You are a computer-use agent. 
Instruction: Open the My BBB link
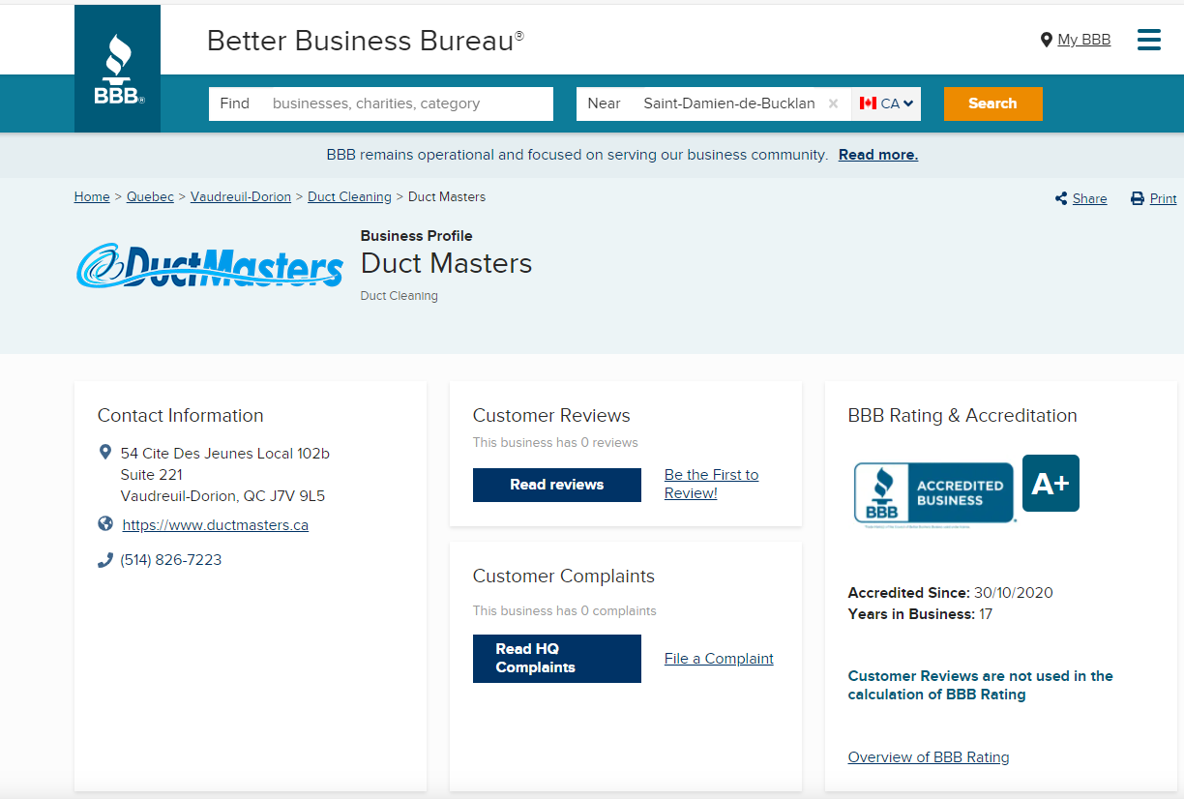tap(1083, 40)
